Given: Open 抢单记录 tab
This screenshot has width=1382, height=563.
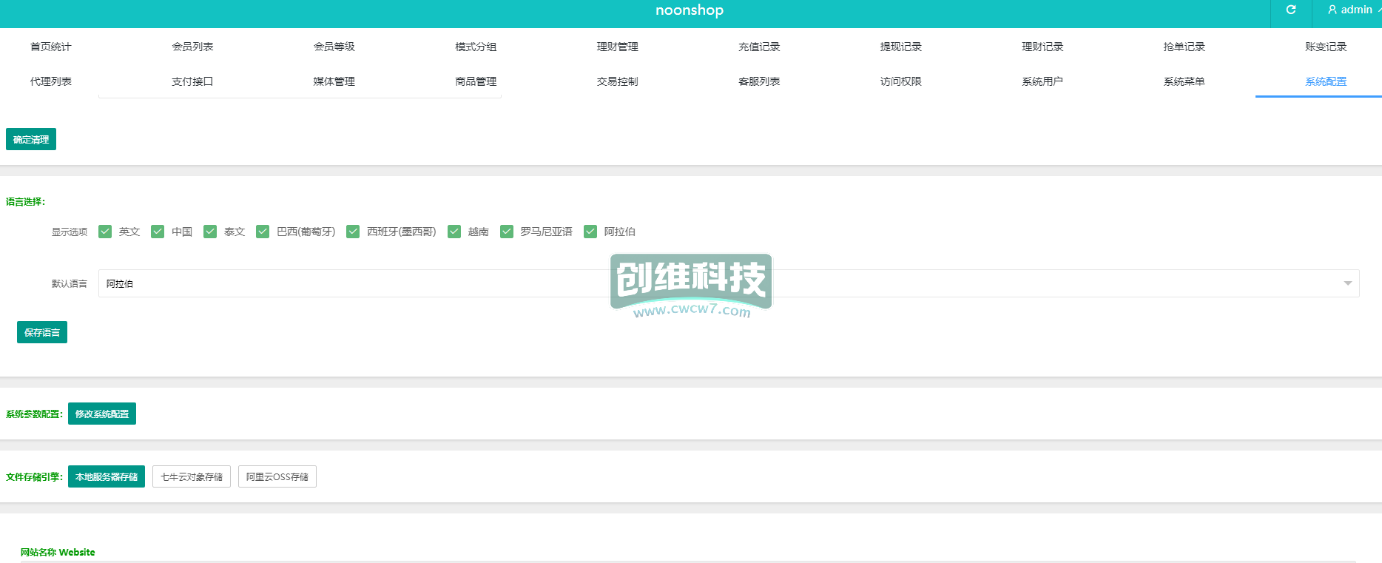Looking at the screenshot, I should pyautogui.click(x=1184, y=47).
